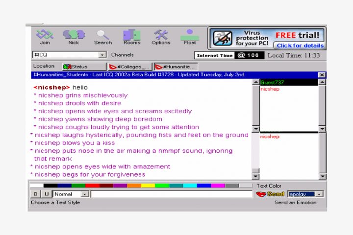The height and width of the screenshot is (235, 353).
Task: Click lower right pane scrollbar down arrow
Action: [323, 176]
